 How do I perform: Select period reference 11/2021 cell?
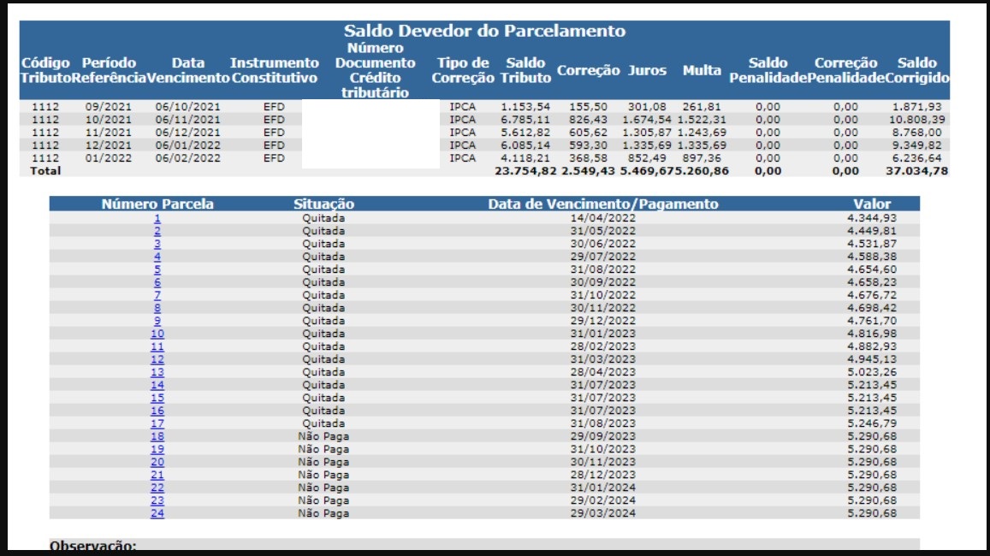tap(109, 133)
